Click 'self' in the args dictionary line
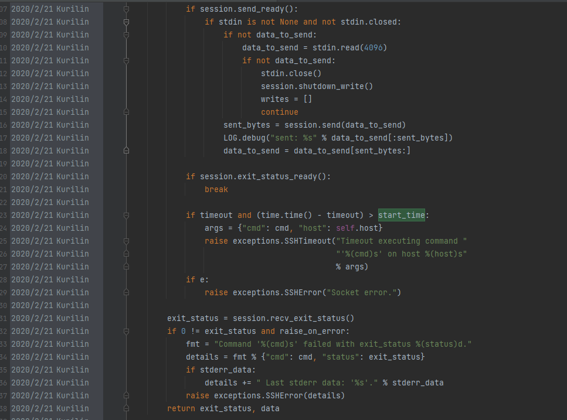 point(345,228)
